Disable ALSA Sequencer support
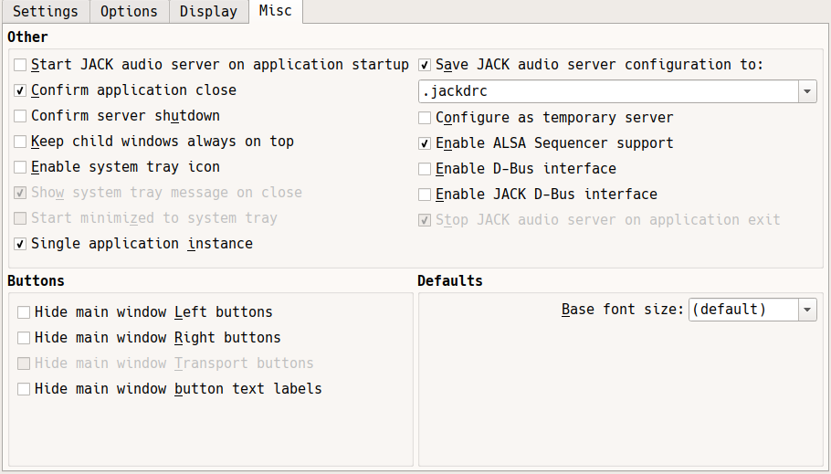 pos(426,143)
